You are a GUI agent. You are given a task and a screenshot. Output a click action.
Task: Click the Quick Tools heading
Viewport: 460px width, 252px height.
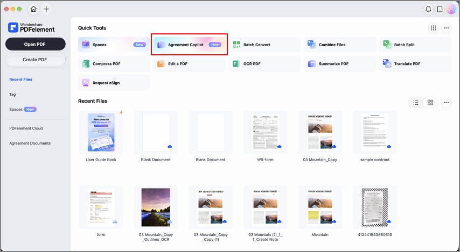pos(92,28)
